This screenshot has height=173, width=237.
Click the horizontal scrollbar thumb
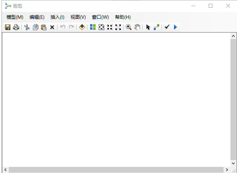(116, 170)
